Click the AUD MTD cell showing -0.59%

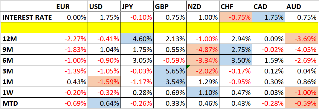pos(302,103)
